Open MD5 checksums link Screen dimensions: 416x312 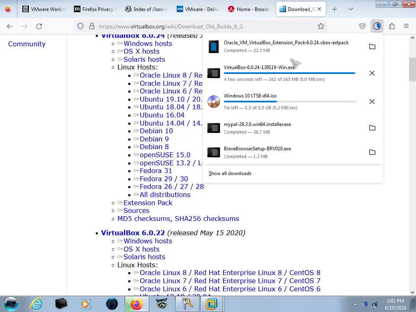click(x=144, y=219)
